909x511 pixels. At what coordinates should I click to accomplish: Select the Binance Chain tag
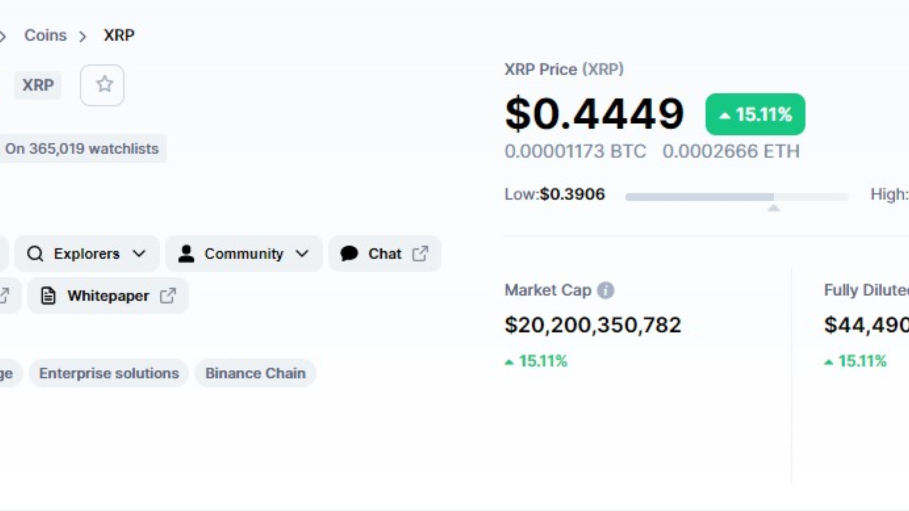pyautogui.click(x=255, y=373)
